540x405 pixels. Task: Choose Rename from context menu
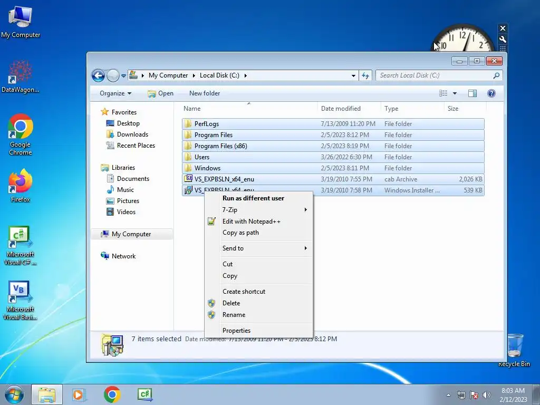click(x=258, y=315)
